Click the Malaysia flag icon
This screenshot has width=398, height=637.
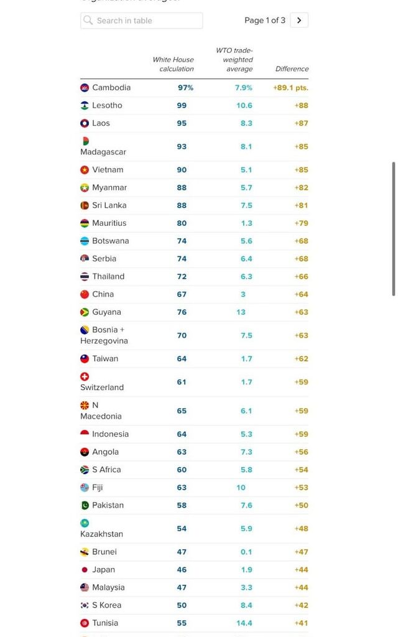[x=85, y=587]
